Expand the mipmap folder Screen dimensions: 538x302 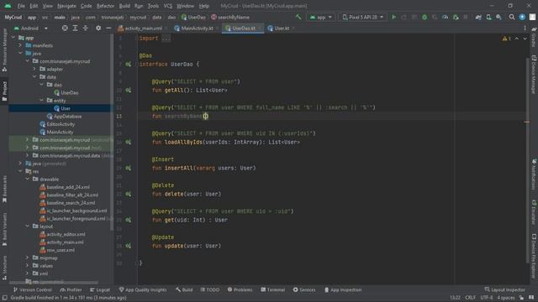coord(28,258)
